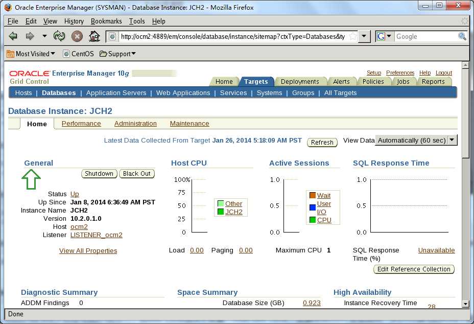
Task: Open the Administration page tab
Action: point(135,124)
